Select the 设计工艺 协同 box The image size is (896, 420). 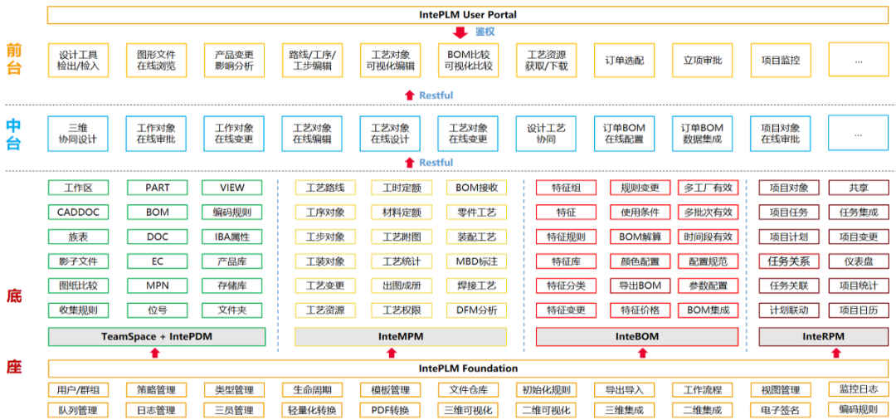[546, 134]
